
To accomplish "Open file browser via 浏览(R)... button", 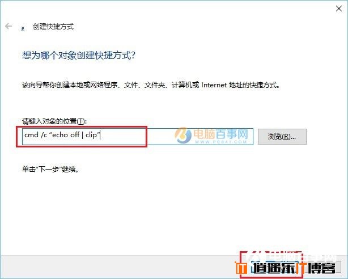I will pyautogui.click(x=282, y=137).
